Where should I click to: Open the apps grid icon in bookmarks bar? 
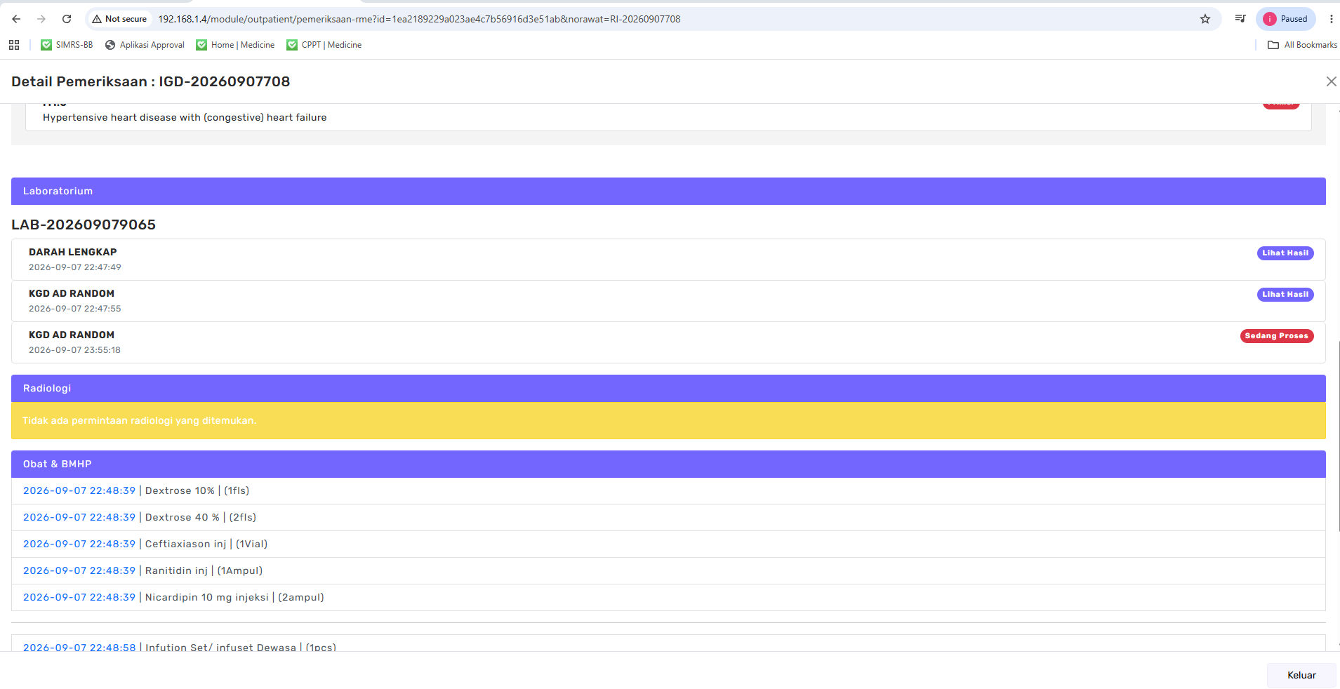(x=14, y=45)
